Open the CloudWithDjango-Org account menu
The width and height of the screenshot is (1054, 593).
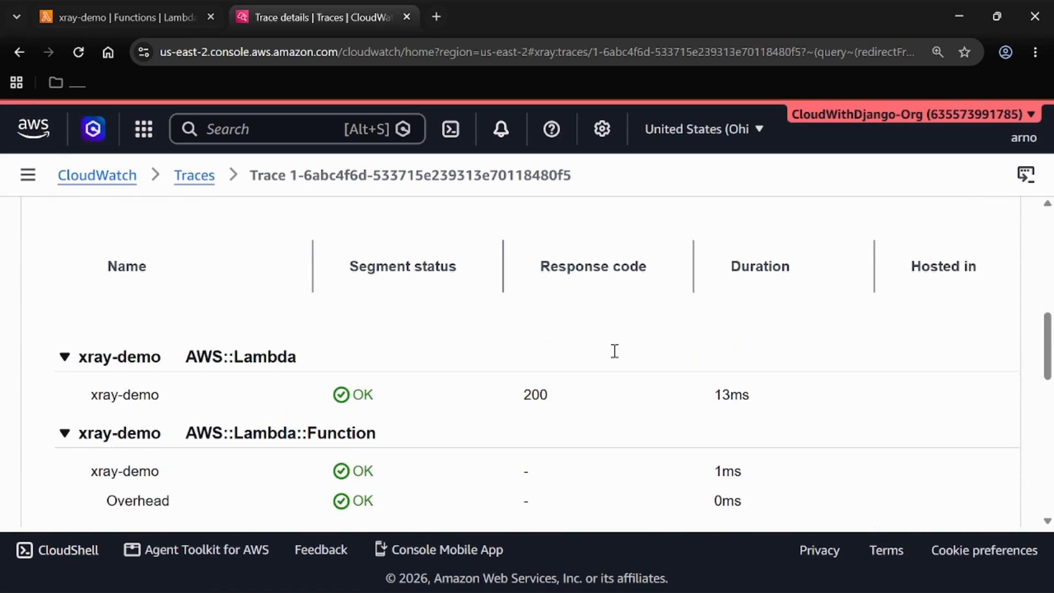[x=913, y=114]
